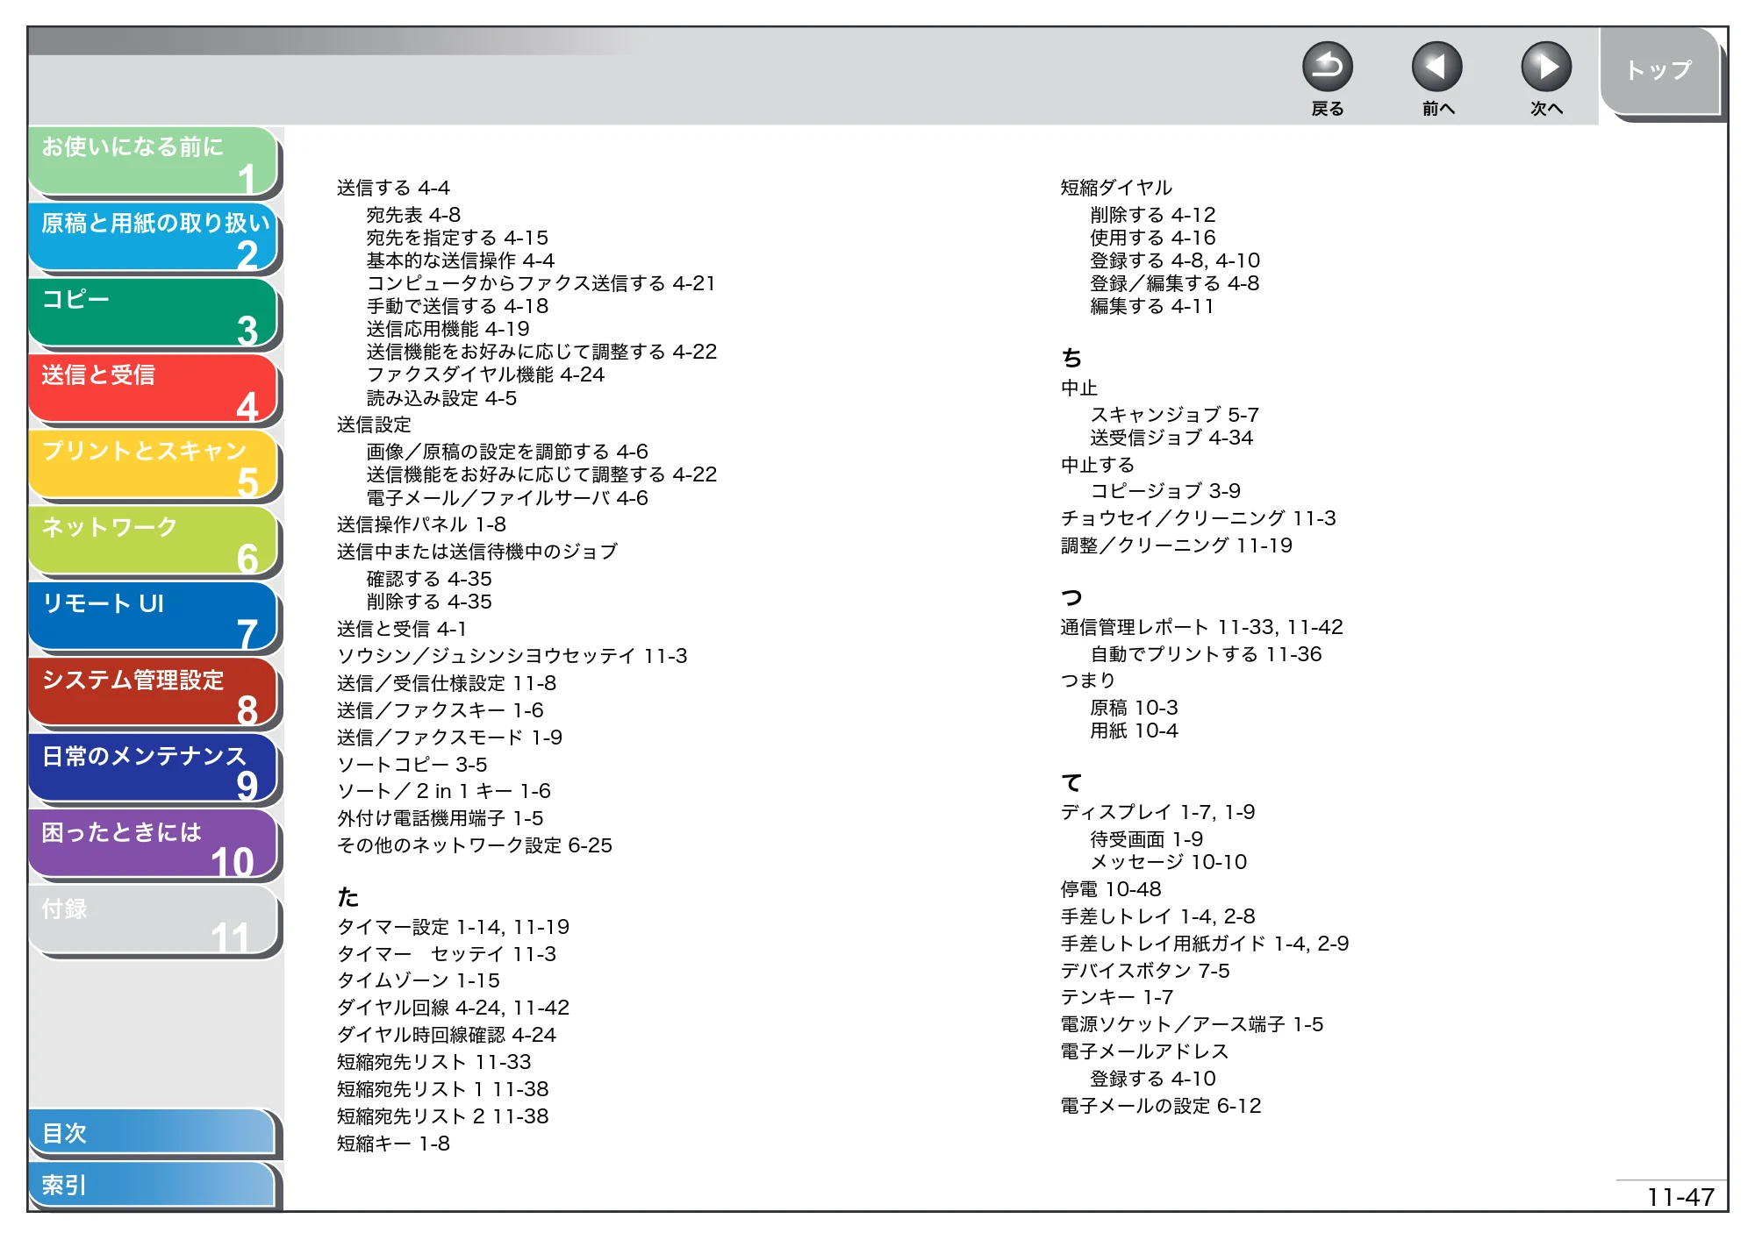This screenshot has height=1240, width=1755.
Task: Open chapter 2 原稿と用紙の取り扱い tab
Action: click(154, 238)
